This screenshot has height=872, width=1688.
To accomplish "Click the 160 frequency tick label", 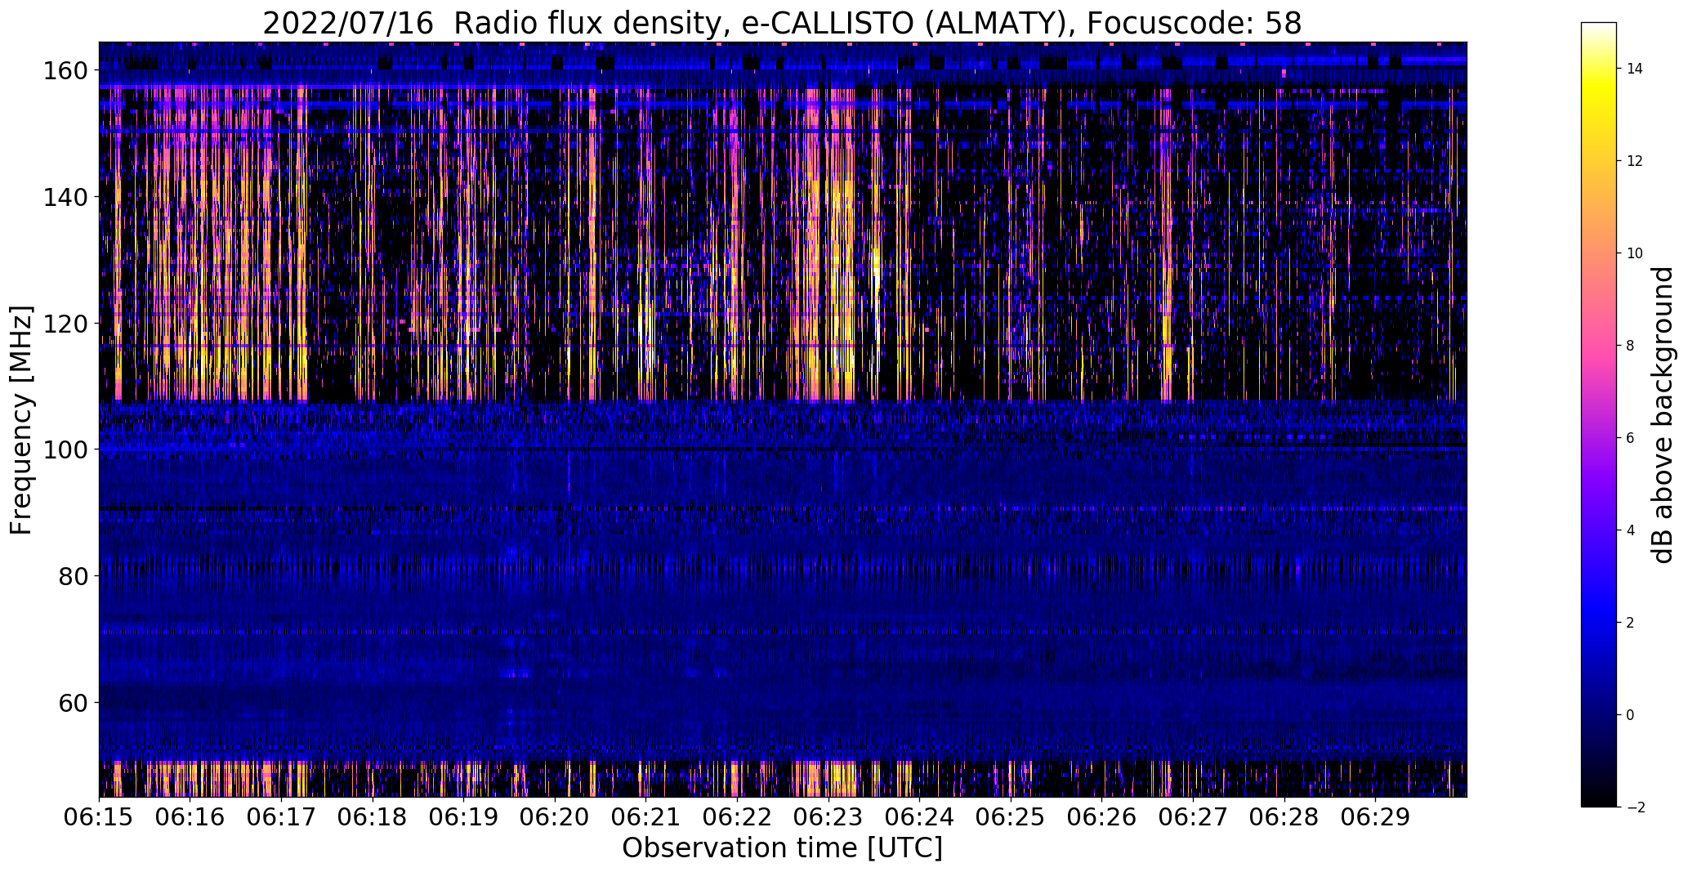I will 65,71.
